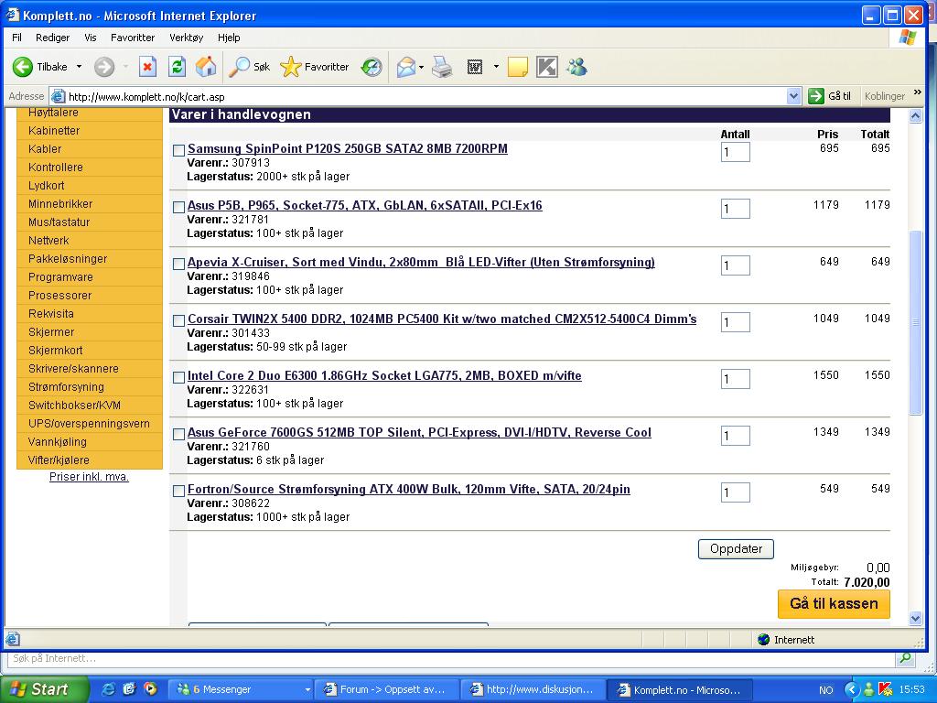
Task: Check the Intel Core 2 Duo E6300 checkbox
Action: click(x=178, y=377)
